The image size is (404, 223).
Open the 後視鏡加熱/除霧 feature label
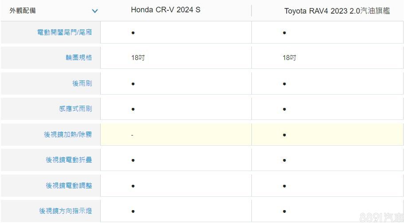coord(68,135)
